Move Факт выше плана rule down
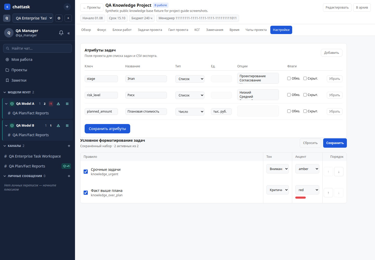This screenshot has width=375, height=260. tap(339, 193)
